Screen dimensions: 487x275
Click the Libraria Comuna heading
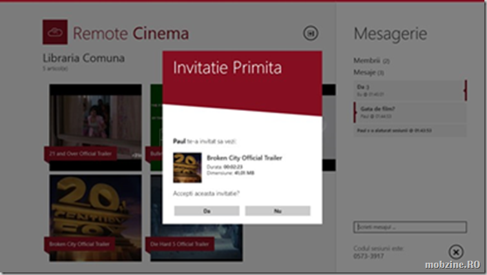pyautogui.click(x=83, y=58)
